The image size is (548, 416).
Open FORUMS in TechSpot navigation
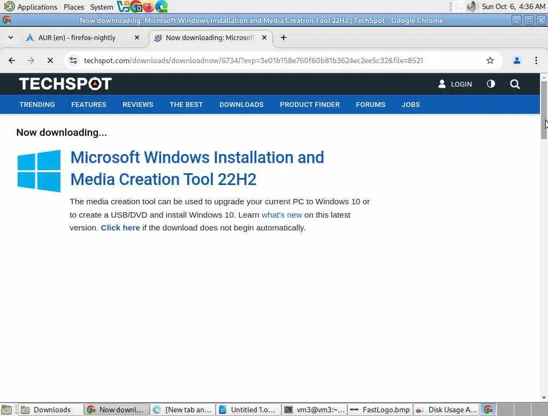(x=370, y=104)
